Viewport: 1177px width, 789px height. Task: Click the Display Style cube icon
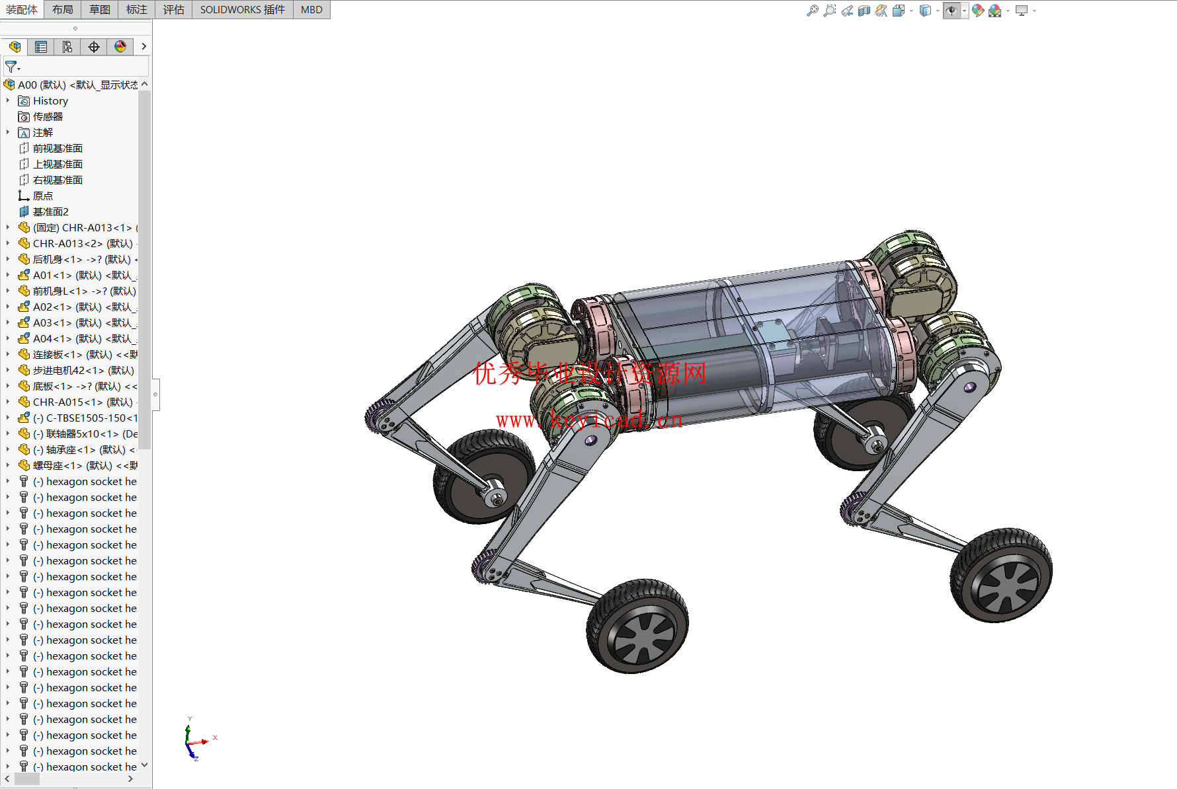[x=925, y=11]
